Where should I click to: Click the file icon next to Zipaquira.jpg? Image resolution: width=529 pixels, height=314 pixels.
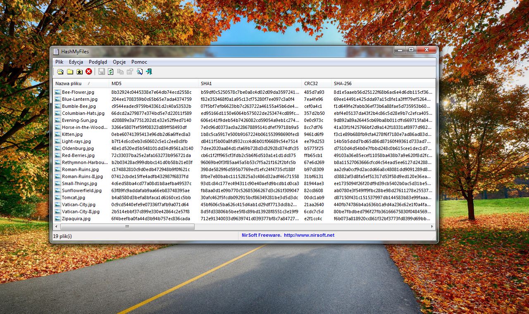(x=58, y=219)
